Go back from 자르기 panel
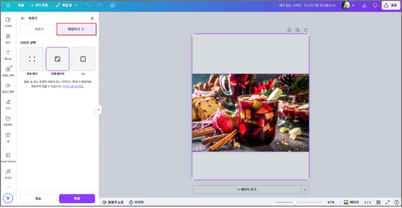This screenshot has width=402, height=208. [x=23, y=18]
